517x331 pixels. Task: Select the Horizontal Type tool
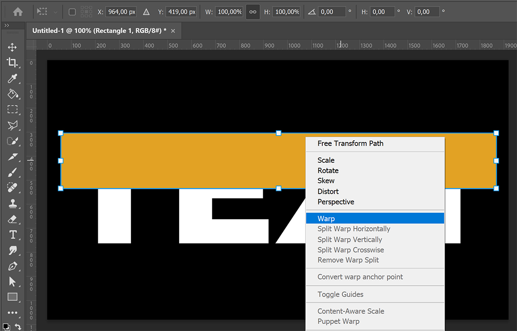(12, 235)
